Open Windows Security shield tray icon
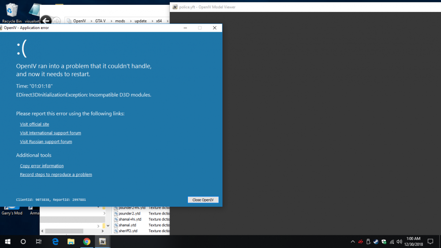 384,241
